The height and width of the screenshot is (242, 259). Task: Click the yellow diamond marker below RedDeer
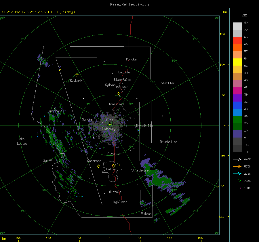[x=118, y=94]
